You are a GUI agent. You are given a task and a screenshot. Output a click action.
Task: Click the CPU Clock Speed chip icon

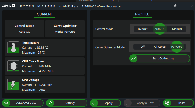click(13, 66)
